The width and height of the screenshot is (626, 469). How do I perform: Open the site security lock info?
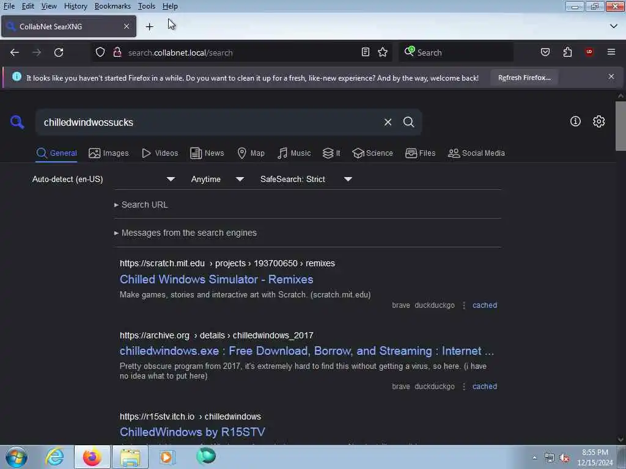click(117, 53)
